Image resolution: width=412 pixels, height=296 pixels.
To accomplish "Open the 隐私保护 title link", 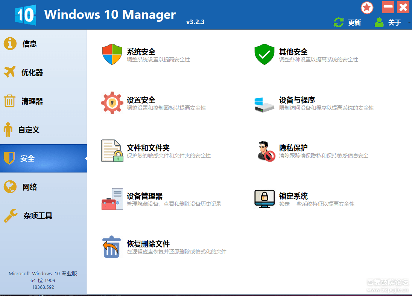I will pos(293,148).
